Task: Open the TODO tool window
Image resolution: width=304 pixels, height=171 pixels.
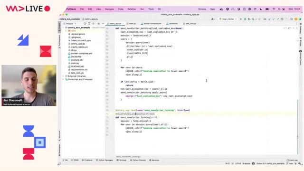Action: point(75,160)
